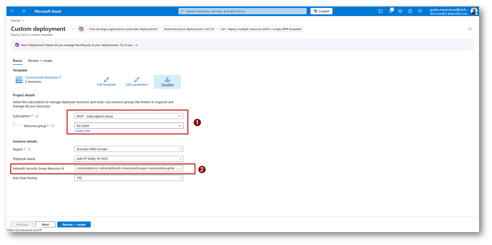Ask how large organizations automate deployments
The height and width of the screenshot is (245, 492).
(x=124, y=29)
